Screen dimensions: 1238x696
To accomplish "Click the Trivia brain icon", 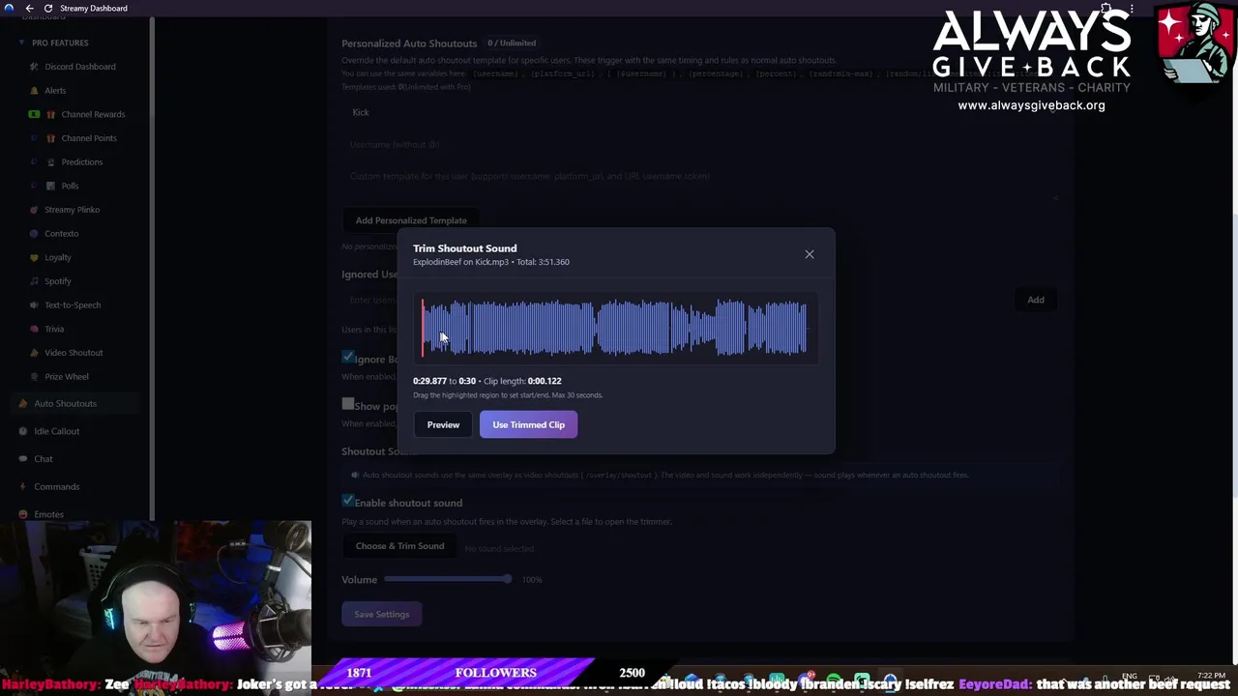I will click(x=35, y=329).
